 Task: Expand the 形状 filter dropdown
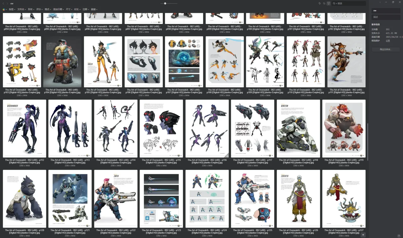coord(31,9)
